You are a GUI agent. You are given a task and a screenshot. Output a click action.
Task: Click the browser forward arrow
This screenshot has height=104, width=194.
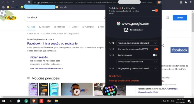pos(8,2)
